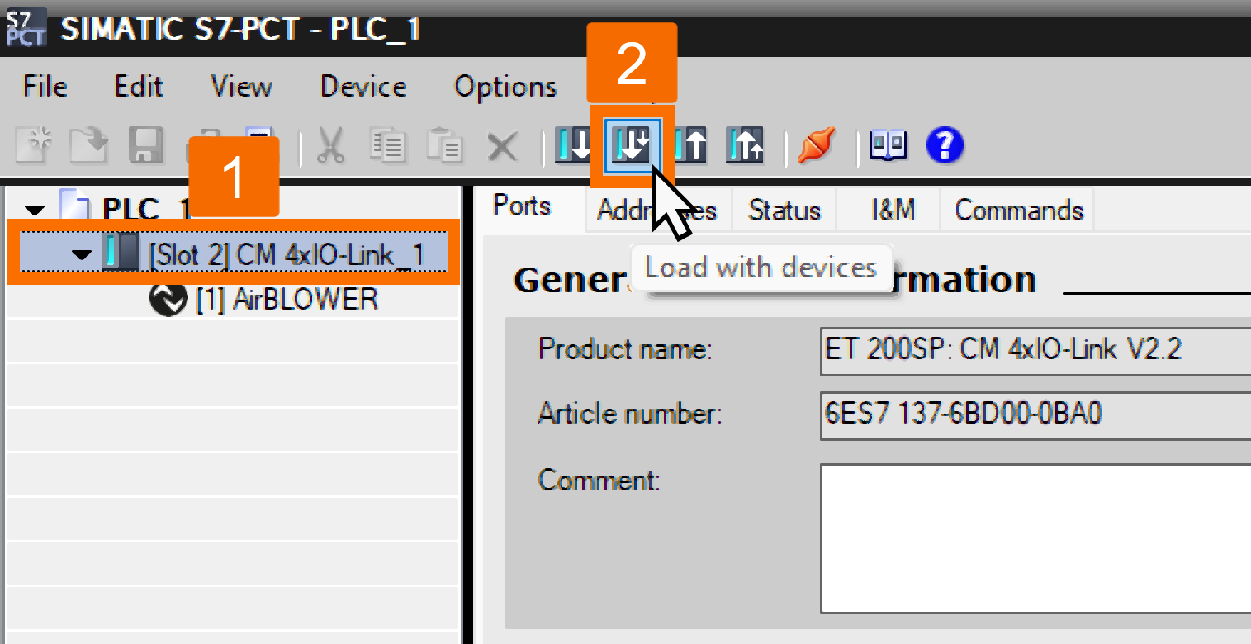Collapse the PLC_1 tree node arrow
The height and width of the screenshot is (644, 1251).
point(36,210)
